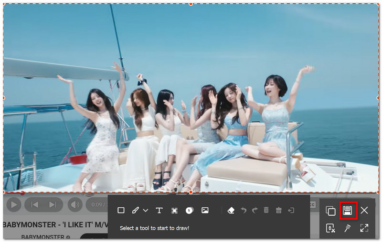
Task: Expand the brush tool options chevron
Action: pos(146,211)
